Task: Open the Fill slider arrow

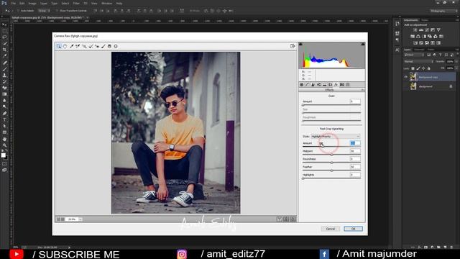Action: tap(456, 68)
